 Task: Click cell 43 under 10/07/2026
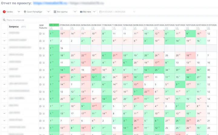click(190, 70)
